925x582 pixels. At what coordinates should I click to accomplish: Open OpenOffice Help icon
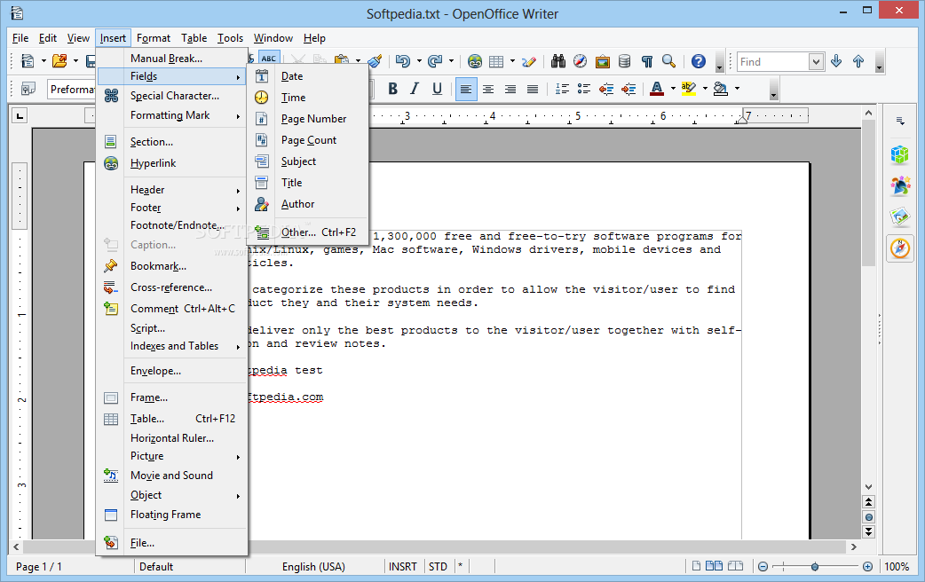tap(699, 61)
